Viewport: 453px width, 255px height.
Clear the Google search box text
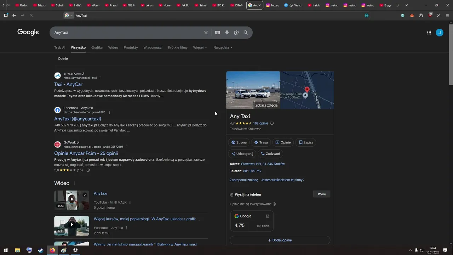coord(206,33)
